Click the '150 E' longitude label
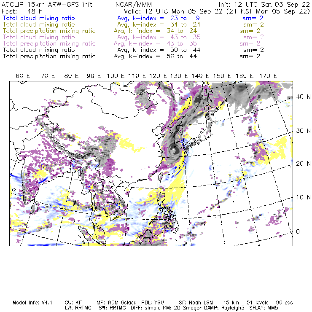 point(222,76)
